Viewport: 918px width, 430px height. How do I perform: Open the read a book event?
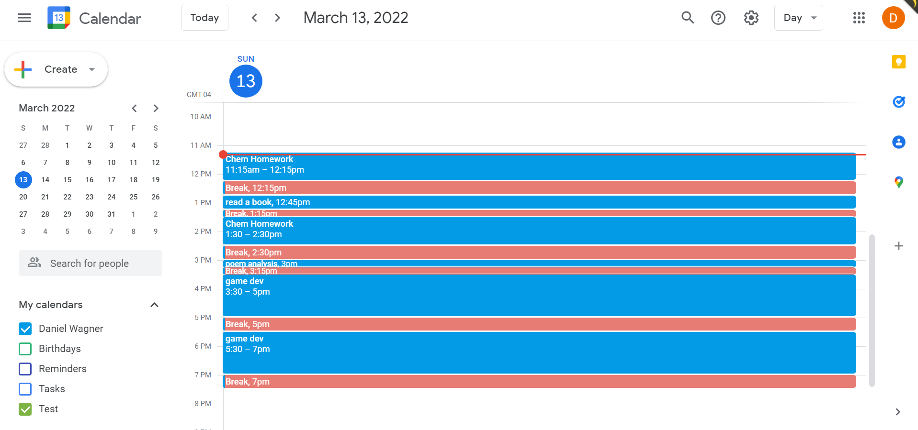coord(539,202)
